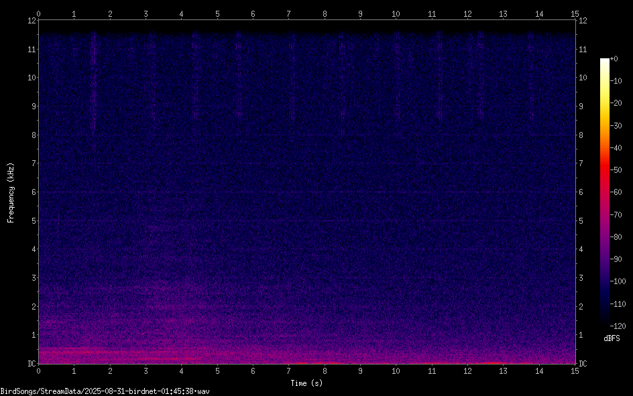This screenshot has width=633, height=396.
Task: Click the file path caption ending birdnet-01:45:38.wav
Action: click(x=105, y=391)
